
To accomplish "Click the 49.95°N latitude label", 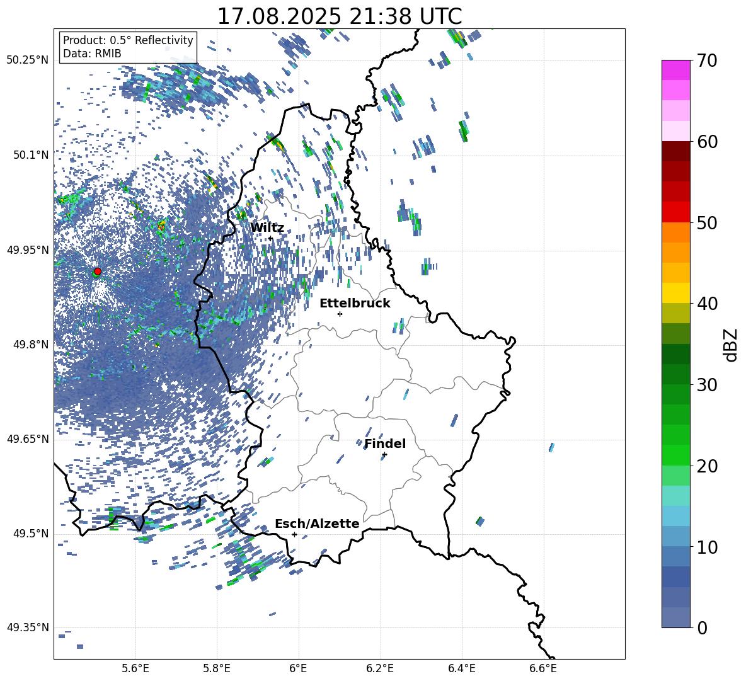I will coord(28,250).
